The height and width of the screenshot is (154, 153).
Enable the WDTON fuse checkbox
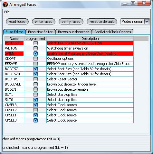point(35,48)
